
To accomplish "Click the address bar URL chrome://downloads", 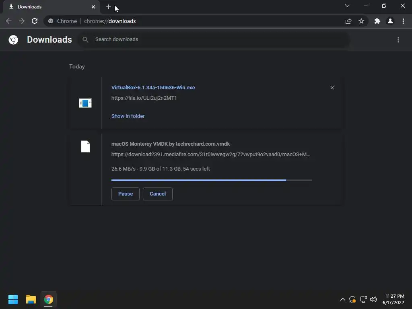I will (x=110, y=21).
